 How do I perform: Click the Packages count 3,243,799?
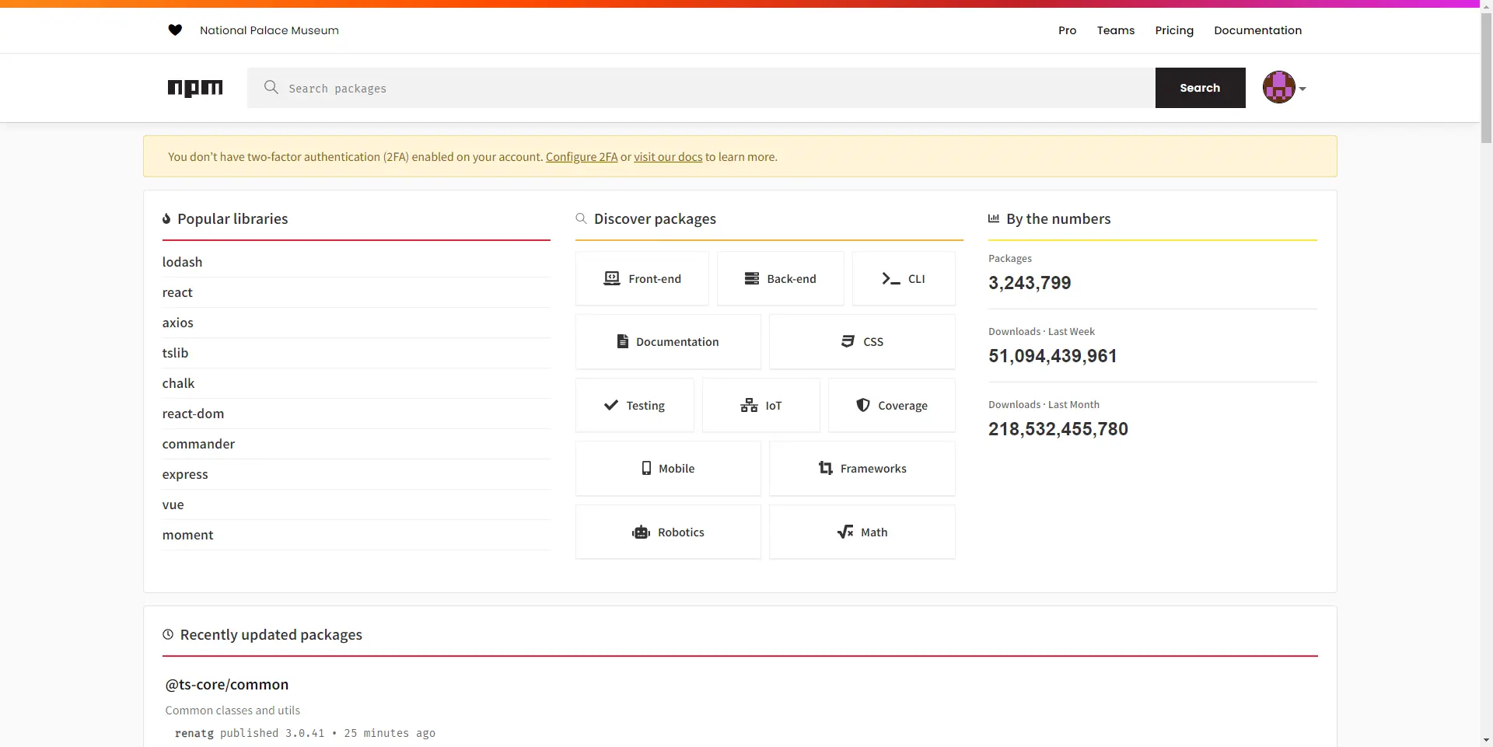[1030, 283]
